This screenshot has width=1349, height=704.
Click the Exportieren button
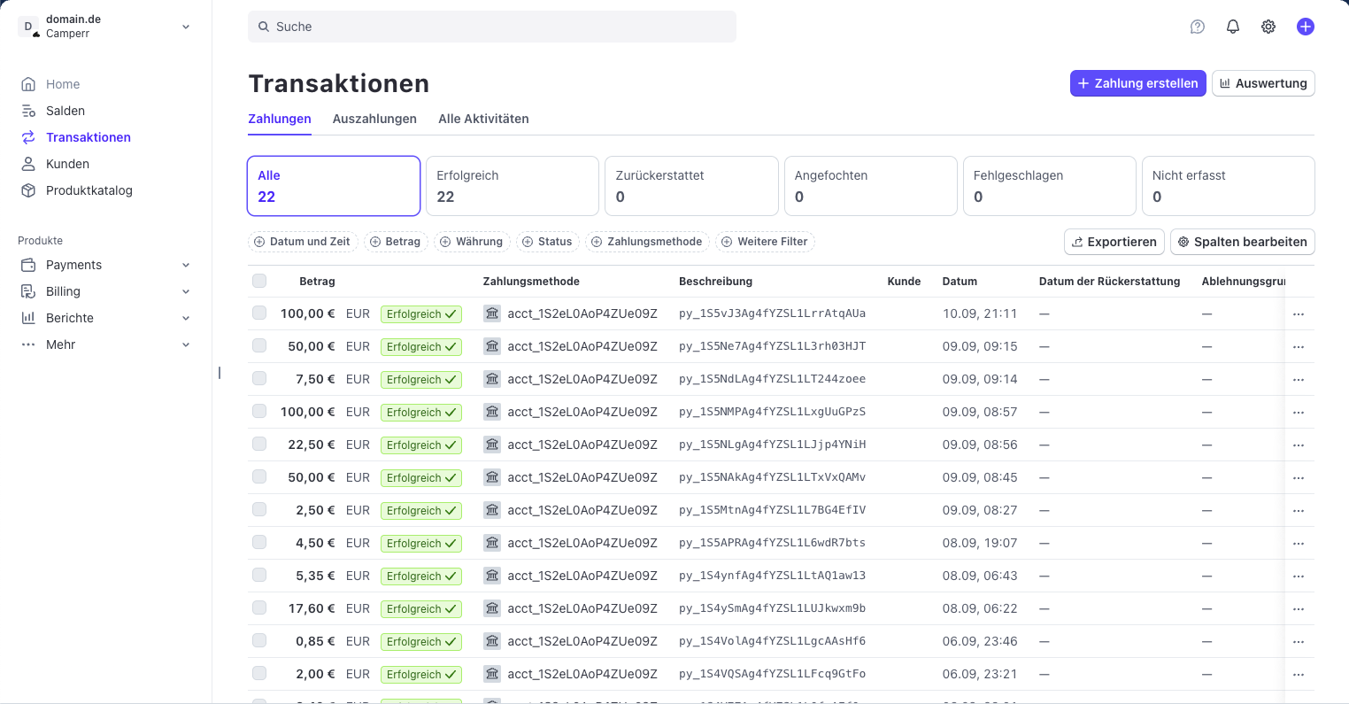[x=1114, y=242]
